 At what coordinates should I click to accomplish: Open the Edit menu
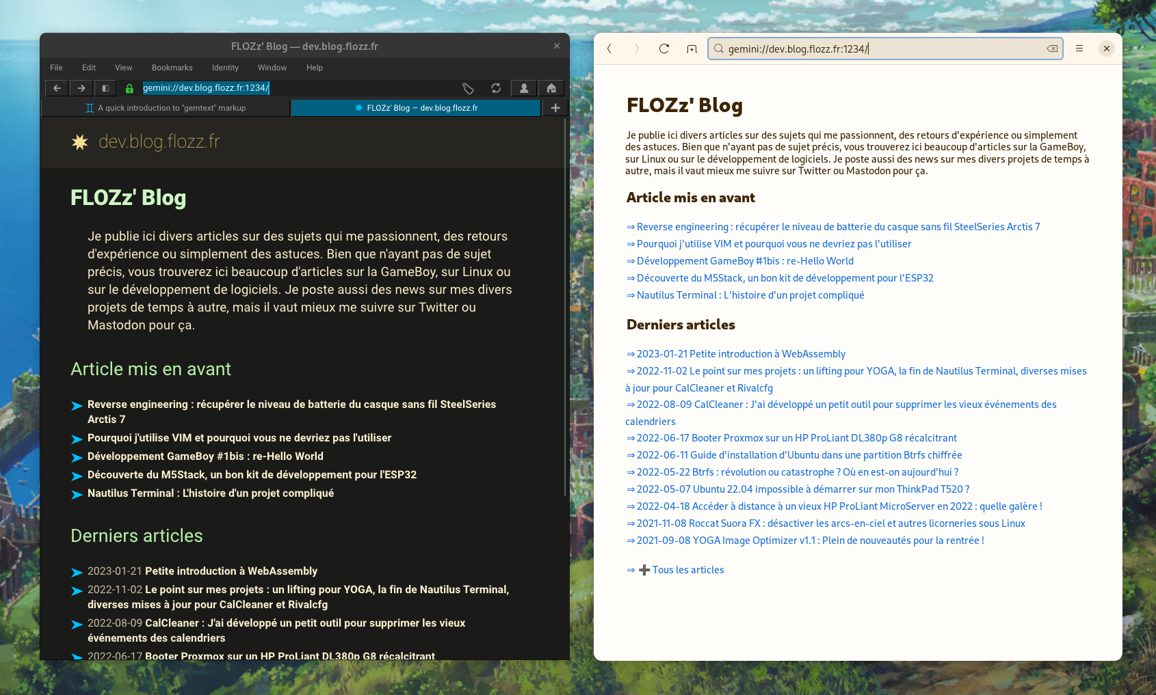[x=89, y=68]
